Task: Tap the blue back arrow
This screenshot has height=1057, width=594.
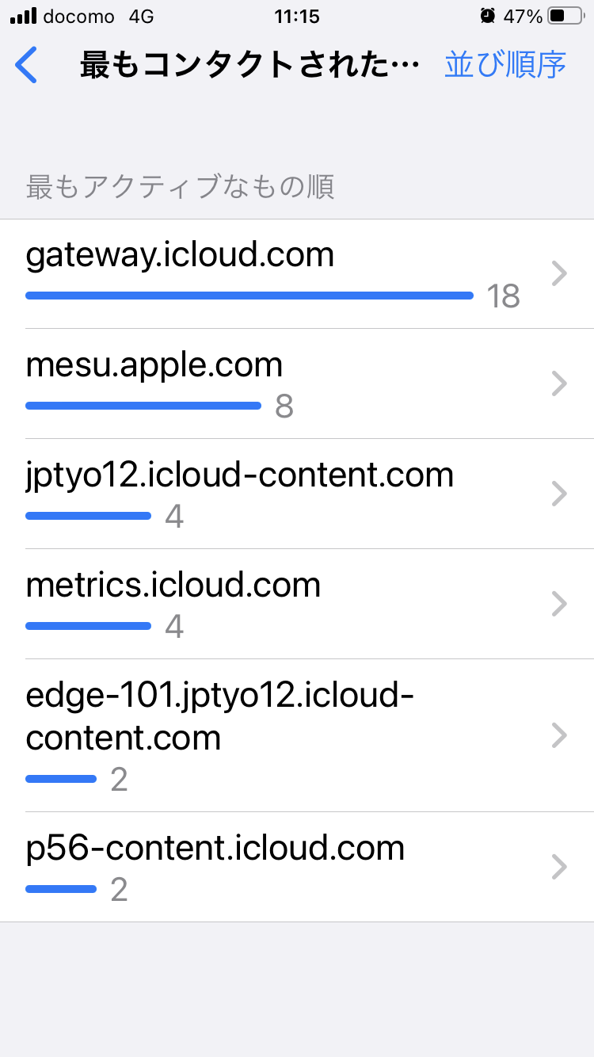Action: 27,65
